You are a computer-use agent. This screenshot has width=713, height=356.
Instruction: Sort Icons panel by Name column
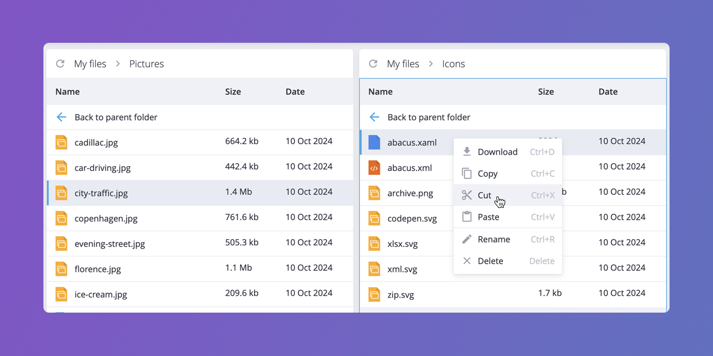click(380, 92)
